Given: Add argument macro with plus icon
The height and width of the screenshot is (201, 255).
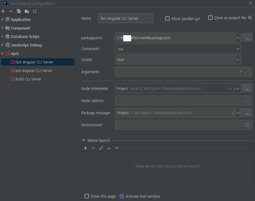Looking at the screenshot, I should click(x=241, y=72).
